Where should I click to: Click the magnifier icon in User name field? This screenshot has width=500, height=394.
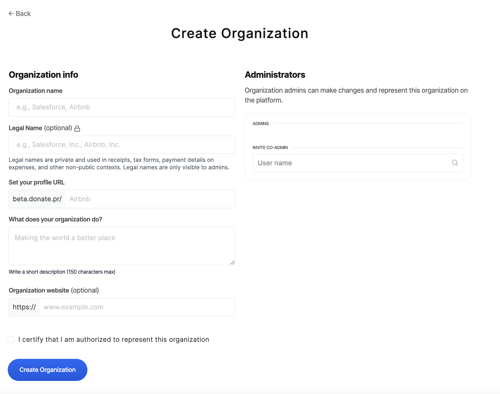tap(455, 163)
